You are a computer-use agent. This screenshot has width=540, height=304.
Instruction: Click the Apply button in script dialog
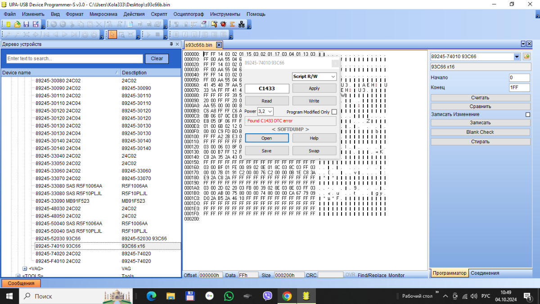[x=314, y=88]
